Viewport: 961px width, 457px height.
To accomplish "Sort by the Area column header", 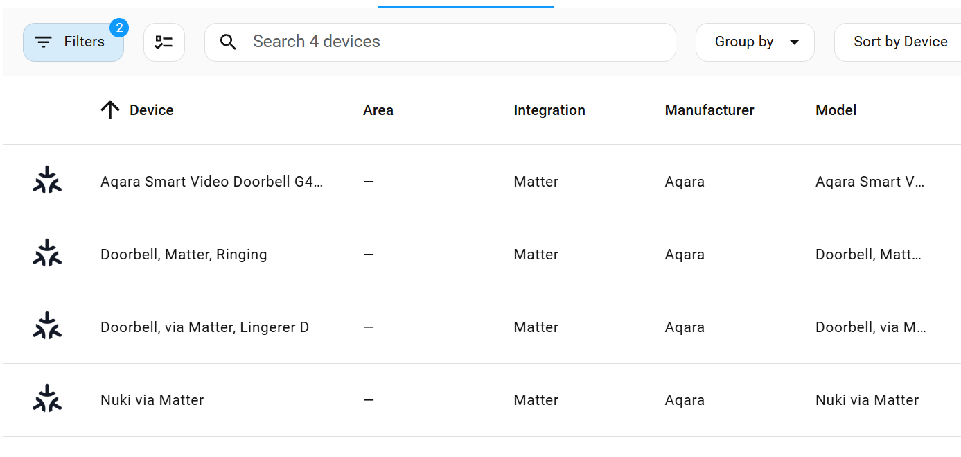I will [x=378, y=110].
